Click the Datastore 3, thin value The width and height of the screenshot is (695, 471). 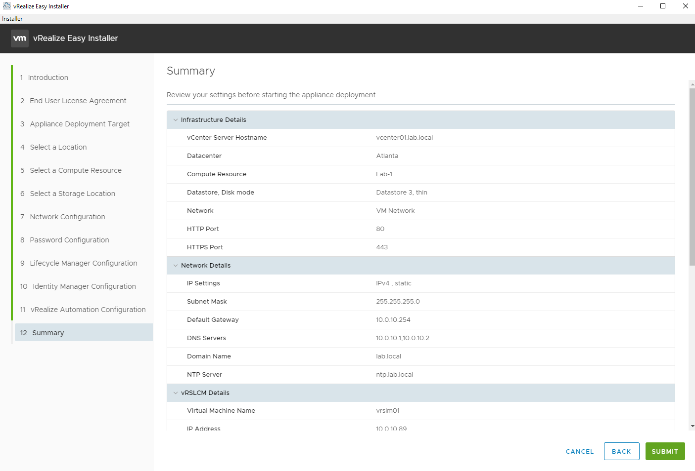pyautogui.click(x=402, y=193)
